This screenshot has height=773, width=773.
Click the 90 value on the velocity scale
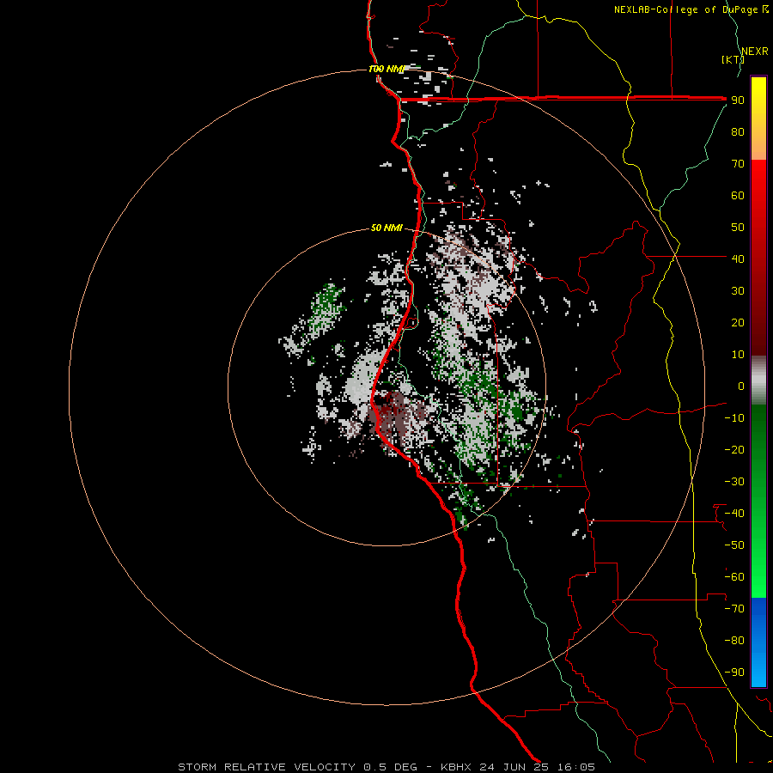(x=738, y=100)
